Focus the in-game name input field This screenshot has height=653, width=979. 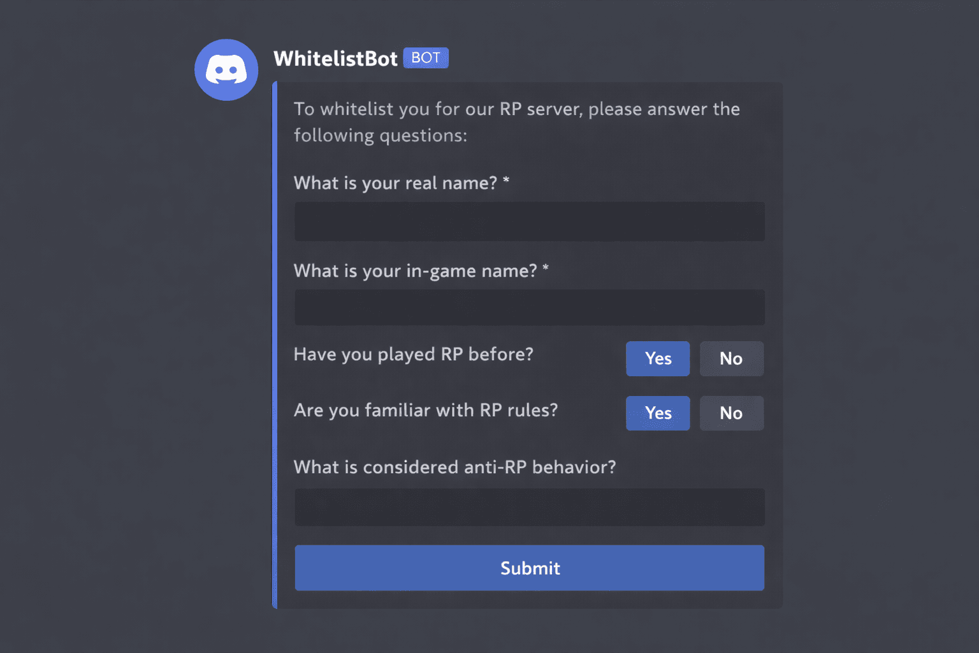tap(529, 308)
